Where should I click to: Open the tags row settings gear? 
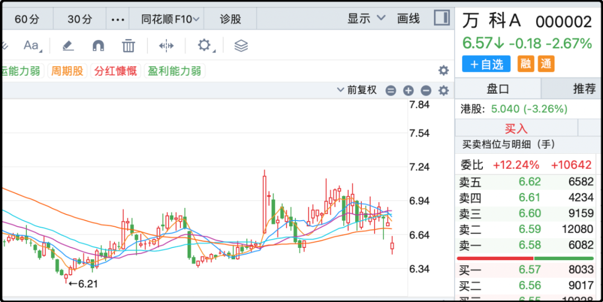(x=443, y=71)
